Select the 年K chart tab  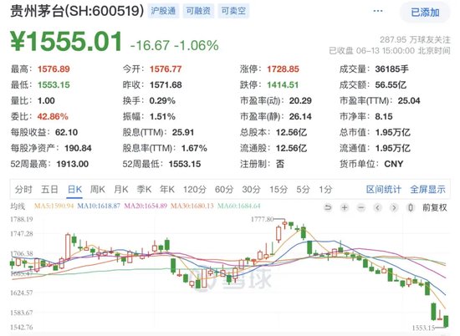(167, 190)
